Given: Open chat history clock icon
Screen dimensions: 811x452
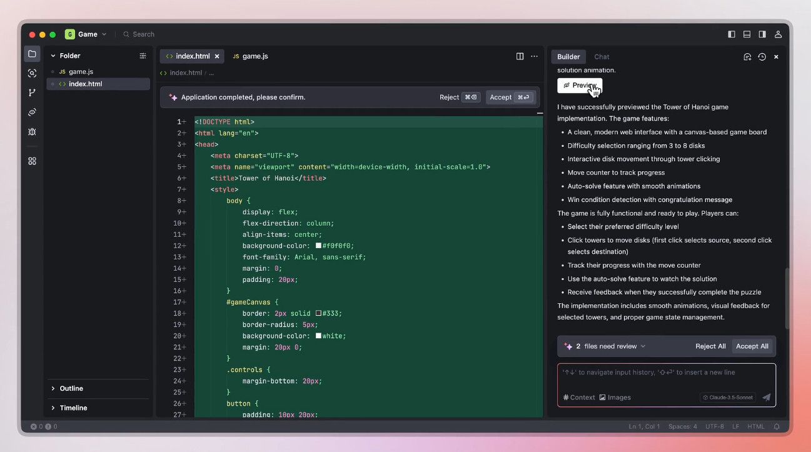Looking at the screenshot, I should pos(762,57).
